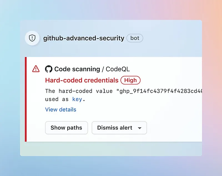
Task: Select the CodeQL tool label
Action: (118, 69)
